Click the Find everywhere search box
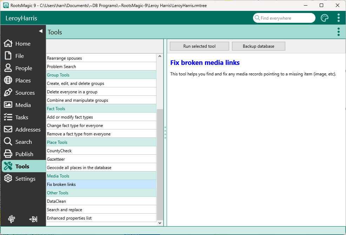The width and height of the screenshot is (346, 235). tap(286, 18)
